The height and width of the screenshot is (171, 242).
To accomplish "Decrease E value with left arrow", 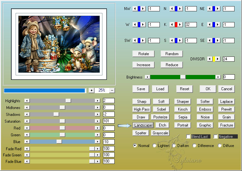I will coord(210,25).
